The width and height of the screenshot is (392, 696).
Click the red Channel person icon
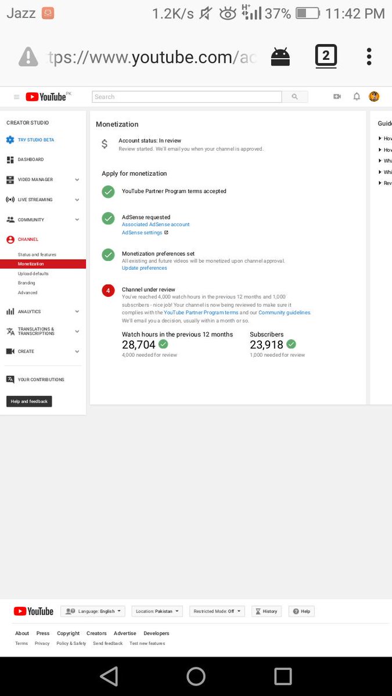(x=10, y=240)
